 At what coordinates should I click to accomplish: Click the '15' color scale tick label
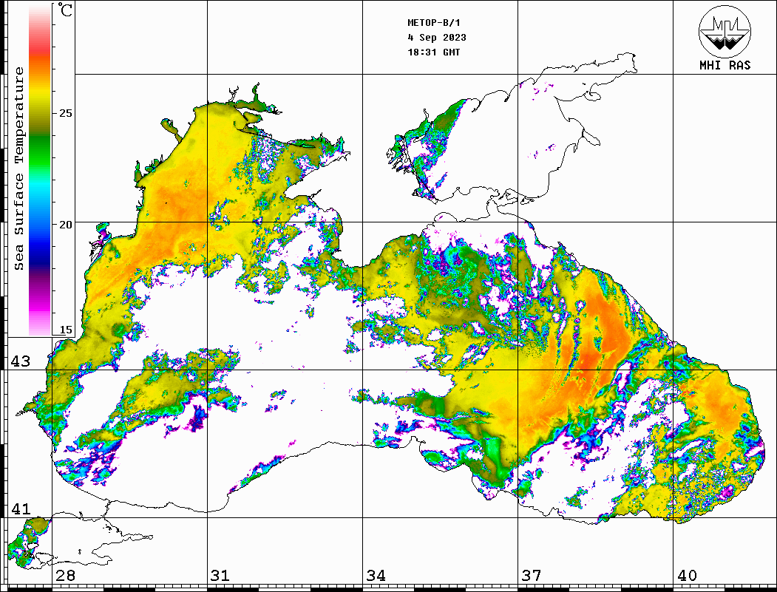click(65, 330)
